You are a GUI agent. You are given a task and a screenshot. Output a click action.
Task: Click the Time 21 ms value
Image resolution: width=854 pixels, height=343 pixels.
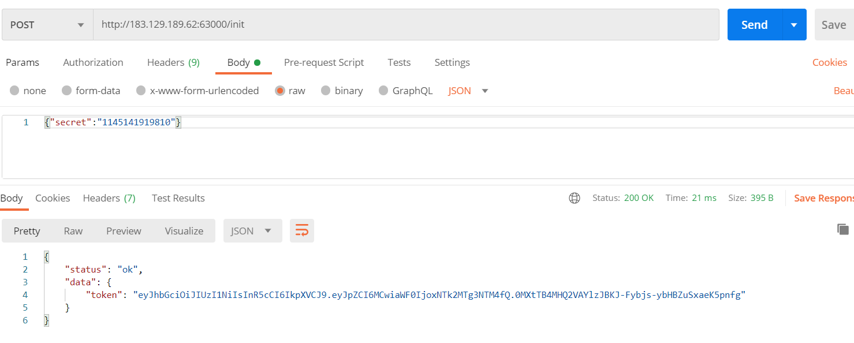[704, 198]
